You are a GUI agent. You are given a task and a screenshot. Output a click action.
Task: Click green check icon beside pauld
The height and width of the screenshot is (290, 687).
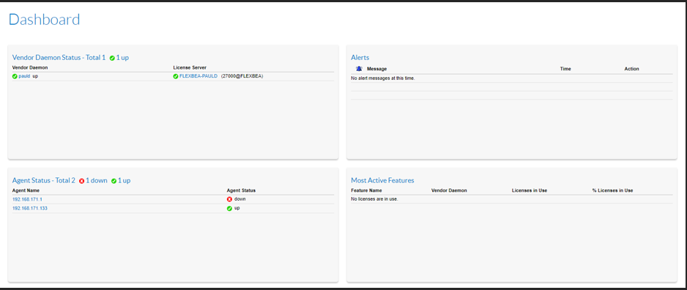click(15, 76)
